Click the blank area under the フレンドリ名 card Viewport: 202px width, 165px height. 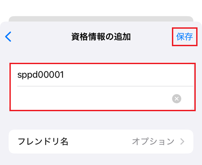(x=101, y=159)
